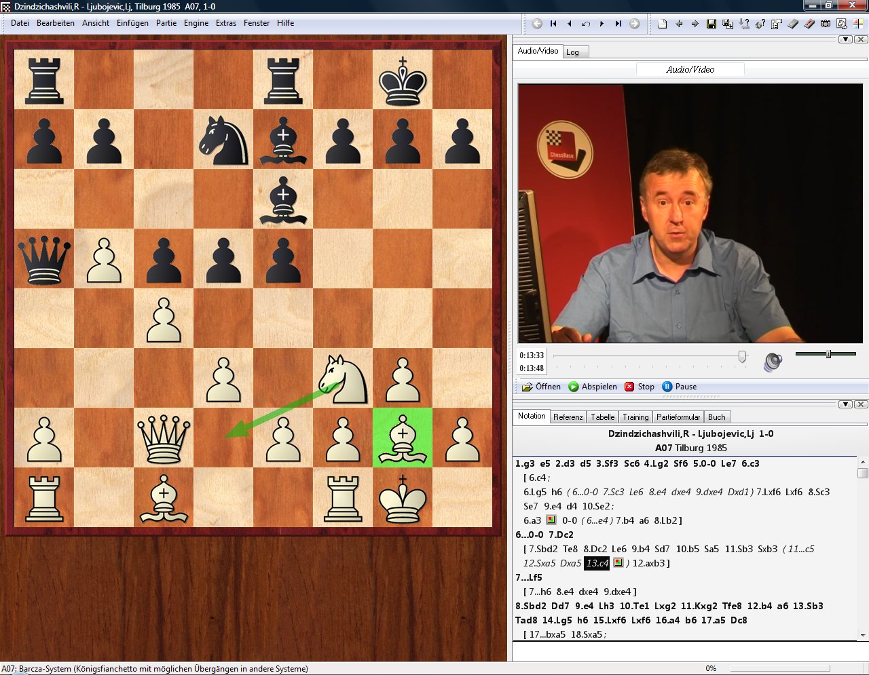Click the volume slider handle
Screen dimensions: 869x675
tap(828, 354)
